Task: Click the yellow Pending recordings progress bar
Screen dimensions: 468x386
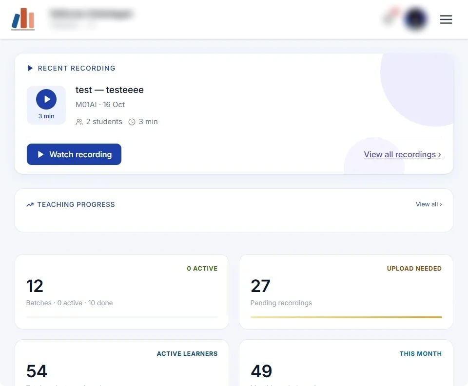Action: (x=346, y=317)
